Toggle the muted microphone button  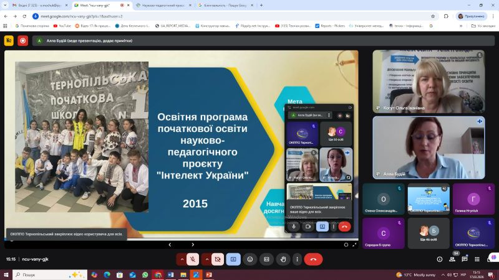(194, 259)
